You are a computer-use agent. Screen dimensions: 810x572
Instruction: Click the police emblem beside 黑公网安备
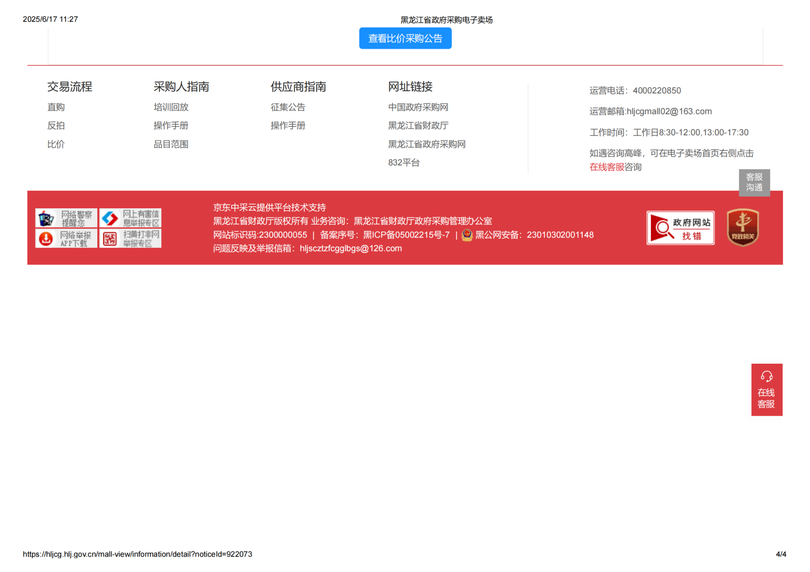(x=467, y=235)
